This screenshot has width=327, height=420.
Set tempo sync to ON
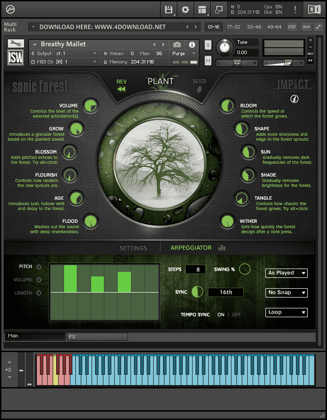tap(221, 314)
